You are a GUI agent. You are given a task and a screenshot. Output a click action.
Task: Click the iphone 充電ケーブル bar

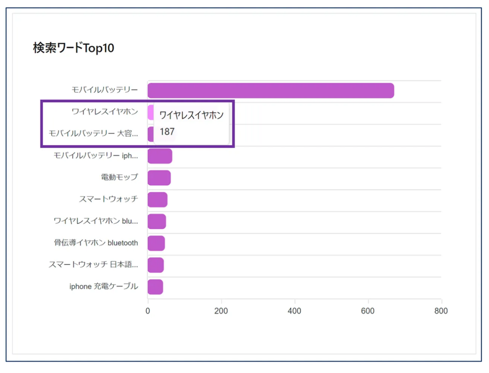155,287
